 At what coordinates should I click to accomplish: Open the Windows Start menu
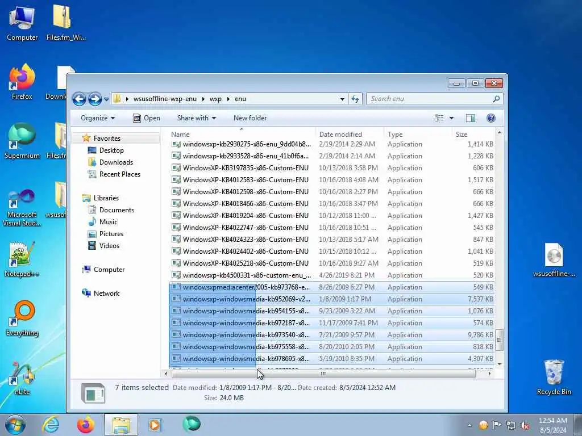(x=15, y=425)
